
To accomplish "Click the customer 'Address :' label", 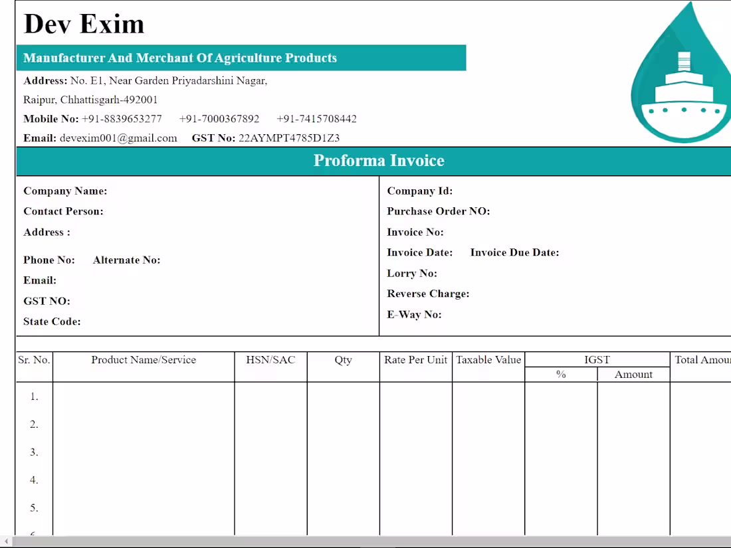I will click(47, 232).
